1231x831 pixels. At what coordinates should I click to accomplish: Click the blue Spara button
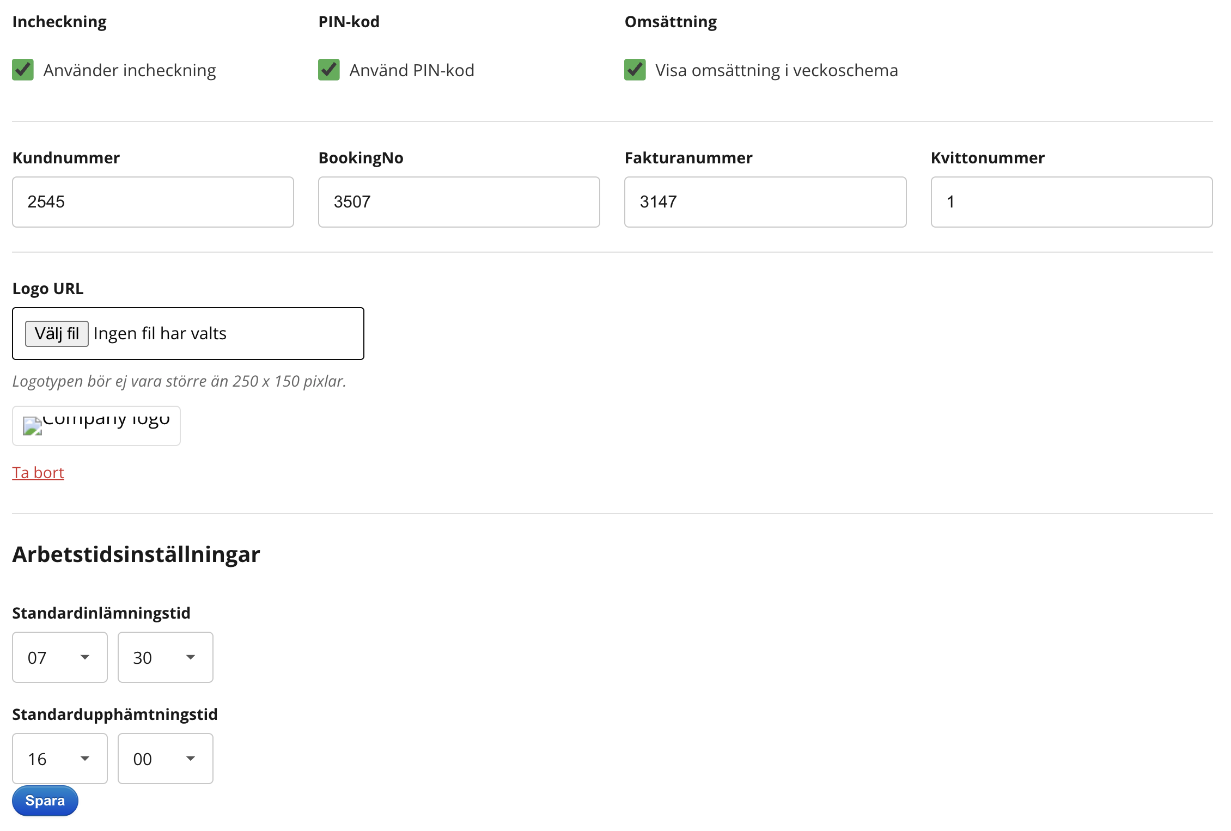45,801
